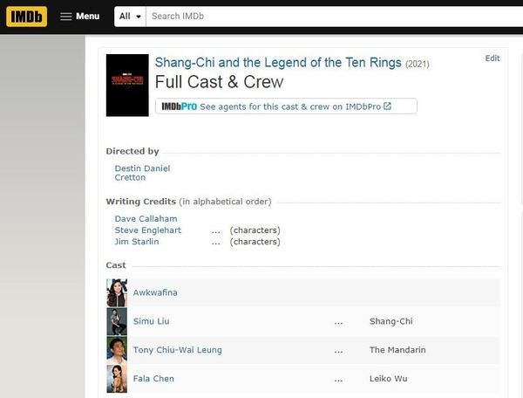Select Steve Englehart writer link
Screen dimensions: 523x398
click(x=150, y=230)
